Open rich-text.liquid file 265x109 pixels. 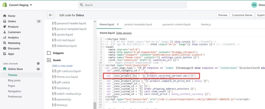point(63,40)
